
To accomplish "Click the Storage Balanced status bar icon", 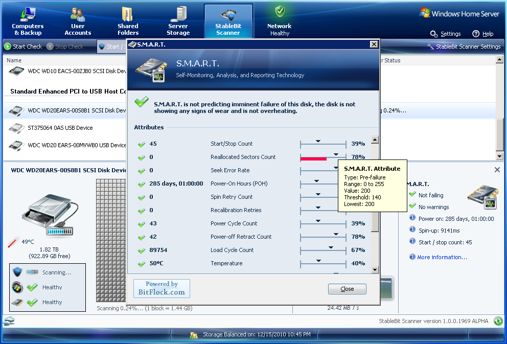I will click(x=194, y=335).
